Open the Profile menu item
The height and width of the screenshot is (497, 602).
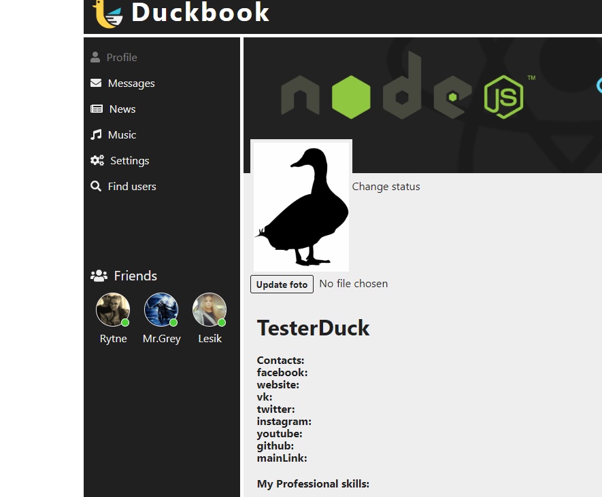[x=122, y=58]
